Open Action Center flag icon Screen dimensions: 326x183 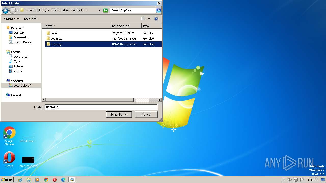[302, 180]
